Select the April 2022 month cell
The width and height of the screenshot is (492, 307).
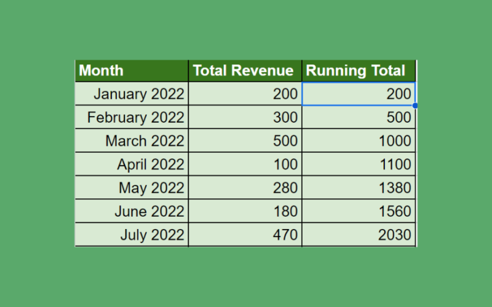(x=132, y=165)
